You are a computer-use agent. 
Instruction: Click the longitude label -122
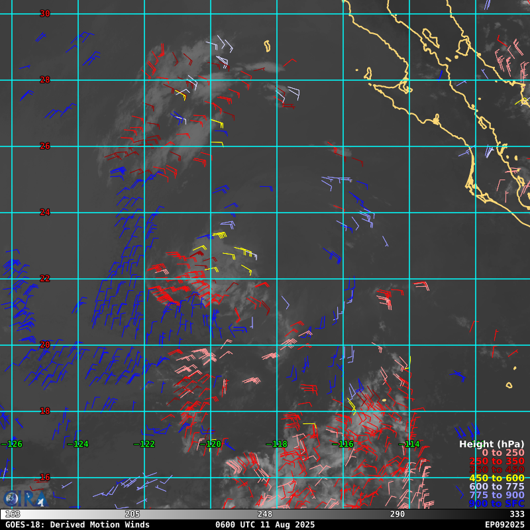pyautogui.click(x=144, y=444)
